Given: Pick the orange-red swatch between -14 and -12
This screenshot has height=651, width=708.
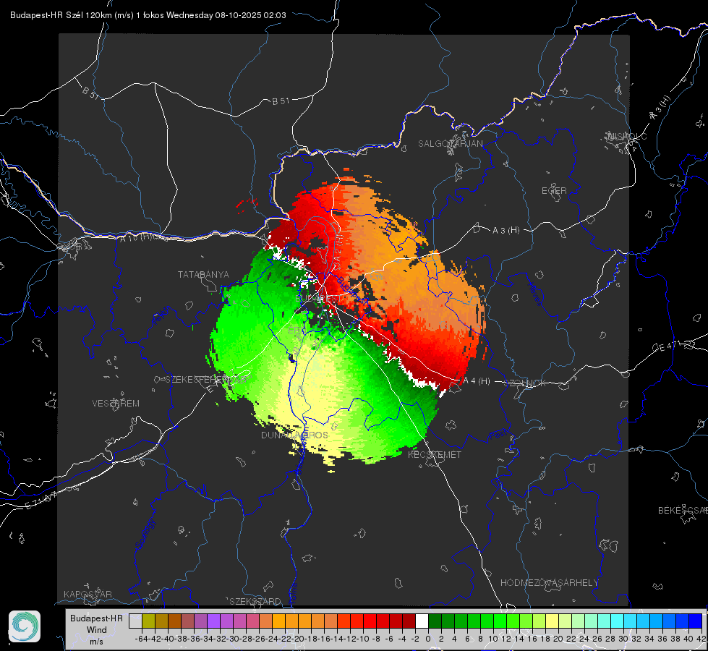Looking at the screenshot, I should click(x=344, y=621).
